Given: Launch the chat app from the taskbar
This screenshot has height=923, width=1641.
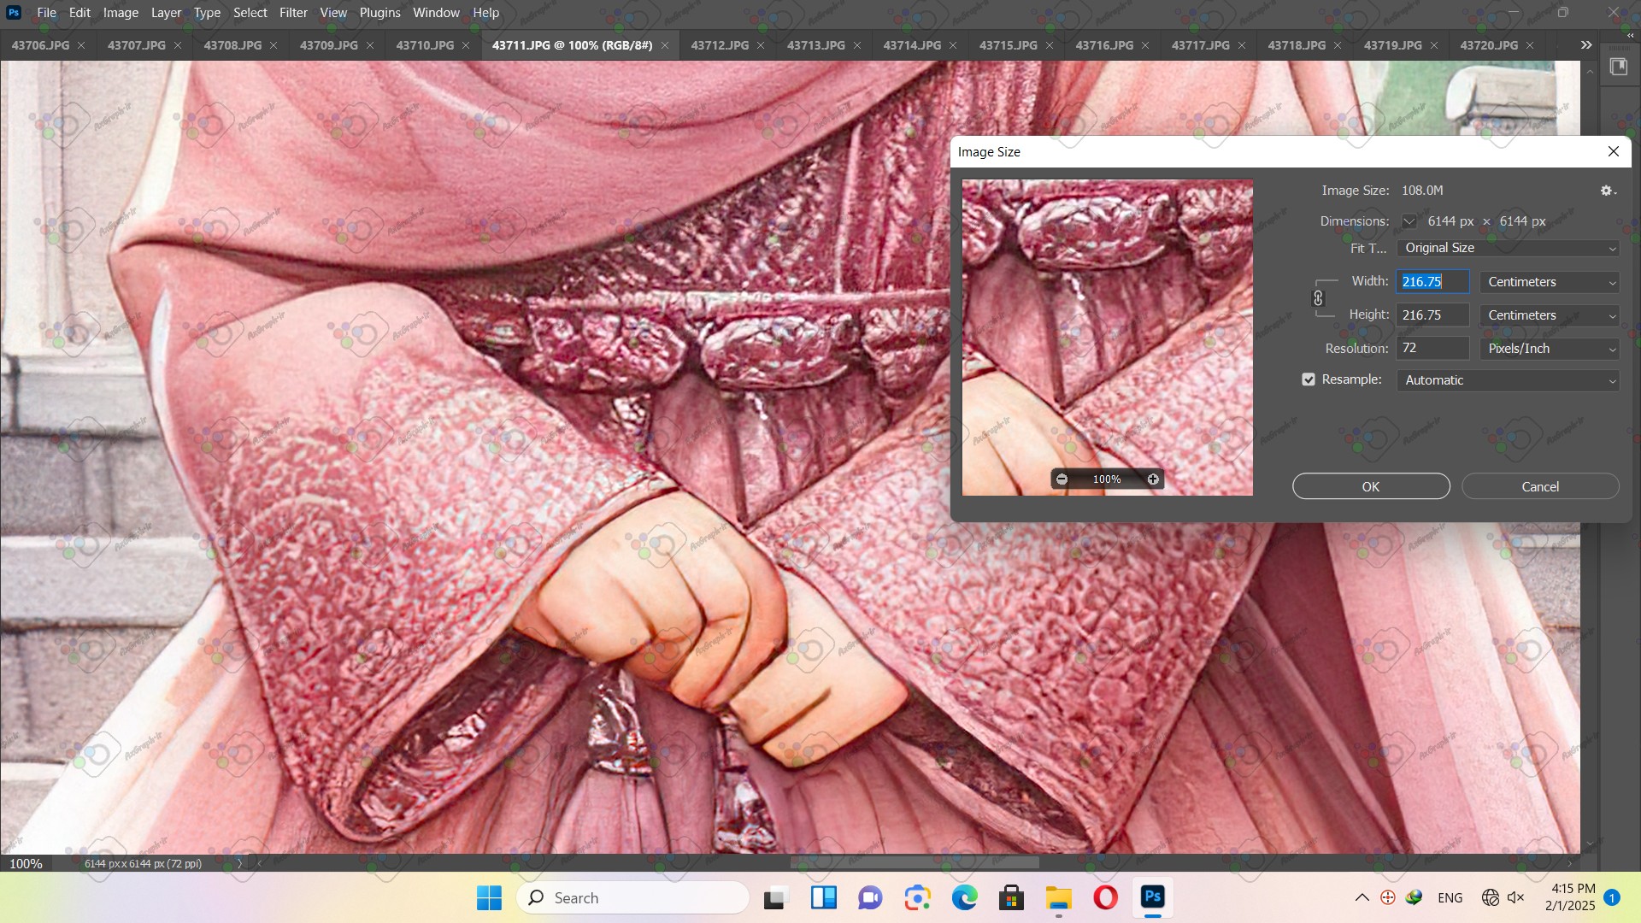Looking at the screenshot, I should pos(870,897).
